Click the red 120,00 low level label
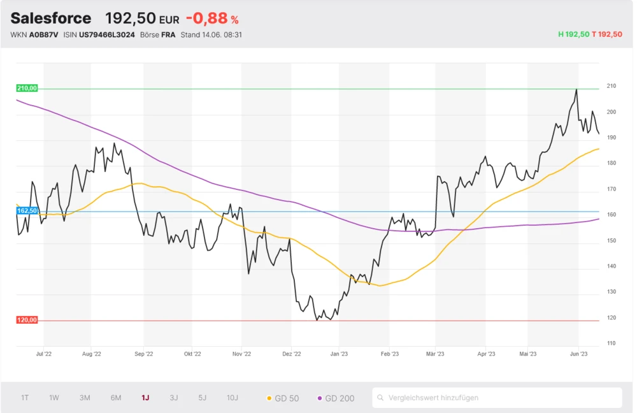 (x=27, y=320)
